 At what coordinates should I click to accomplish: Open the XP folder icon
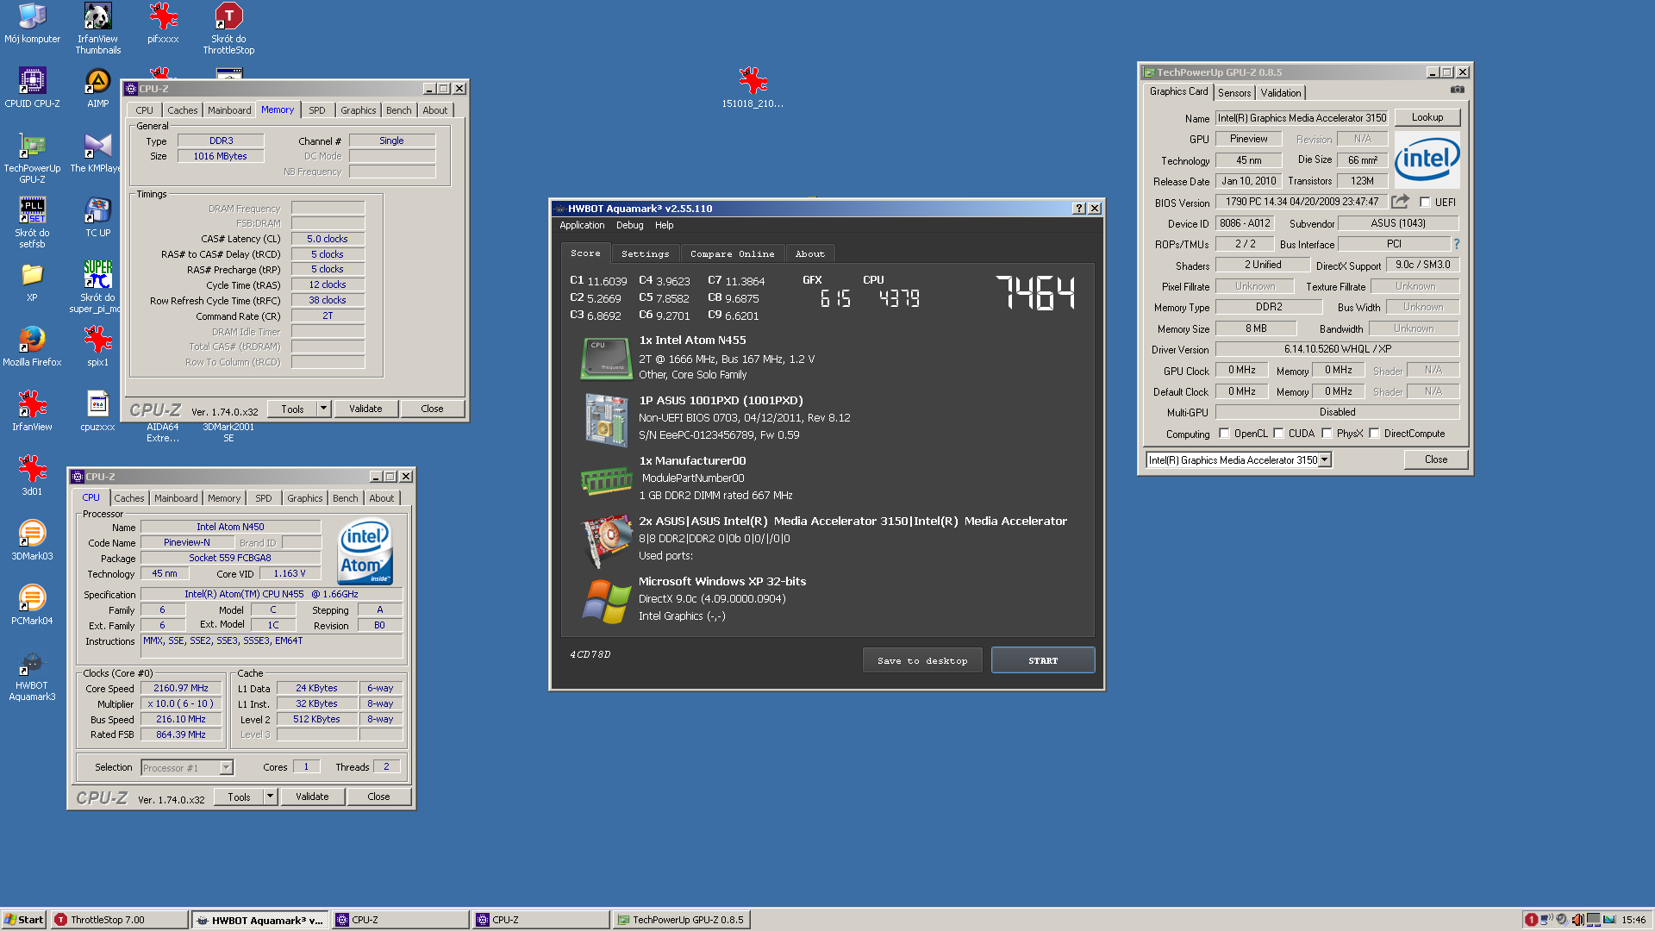[x=32, y=282]
